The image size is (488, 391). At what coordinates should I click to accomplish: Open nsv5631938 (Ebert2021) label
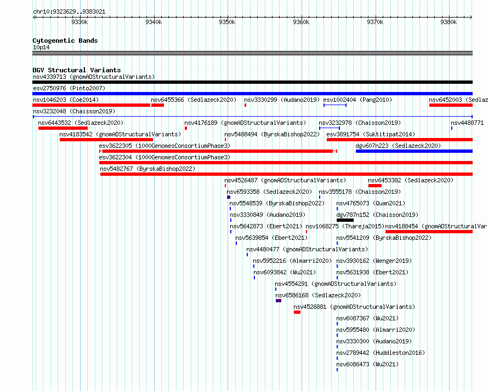(x=372, y=272)
